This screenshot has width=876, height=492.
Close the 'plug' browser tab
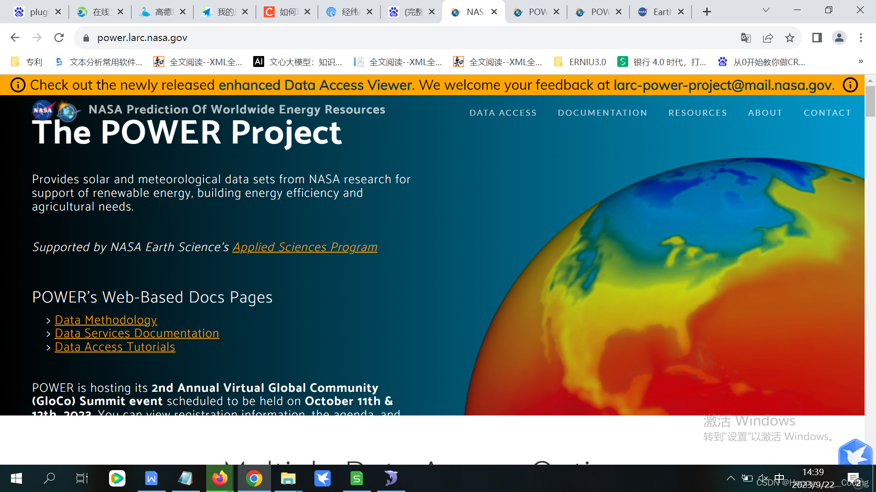[58, 12]
